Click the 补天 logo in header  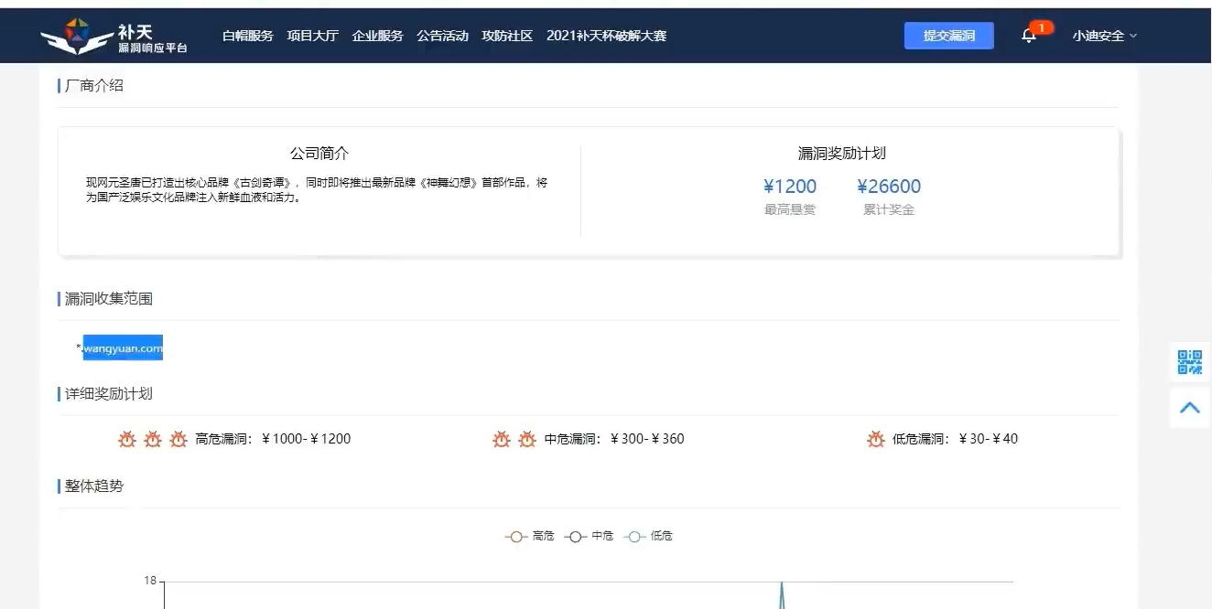click(114, 37)
